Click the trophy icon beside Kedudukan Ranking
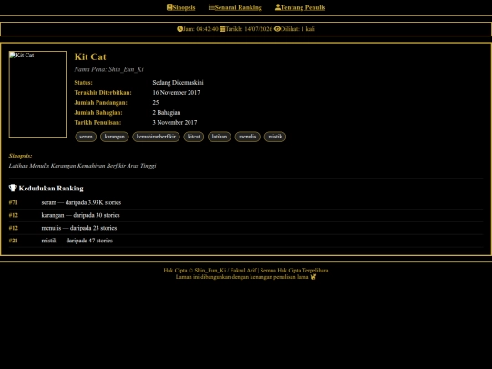The image size is (492, 369). [x=13, y=188]
